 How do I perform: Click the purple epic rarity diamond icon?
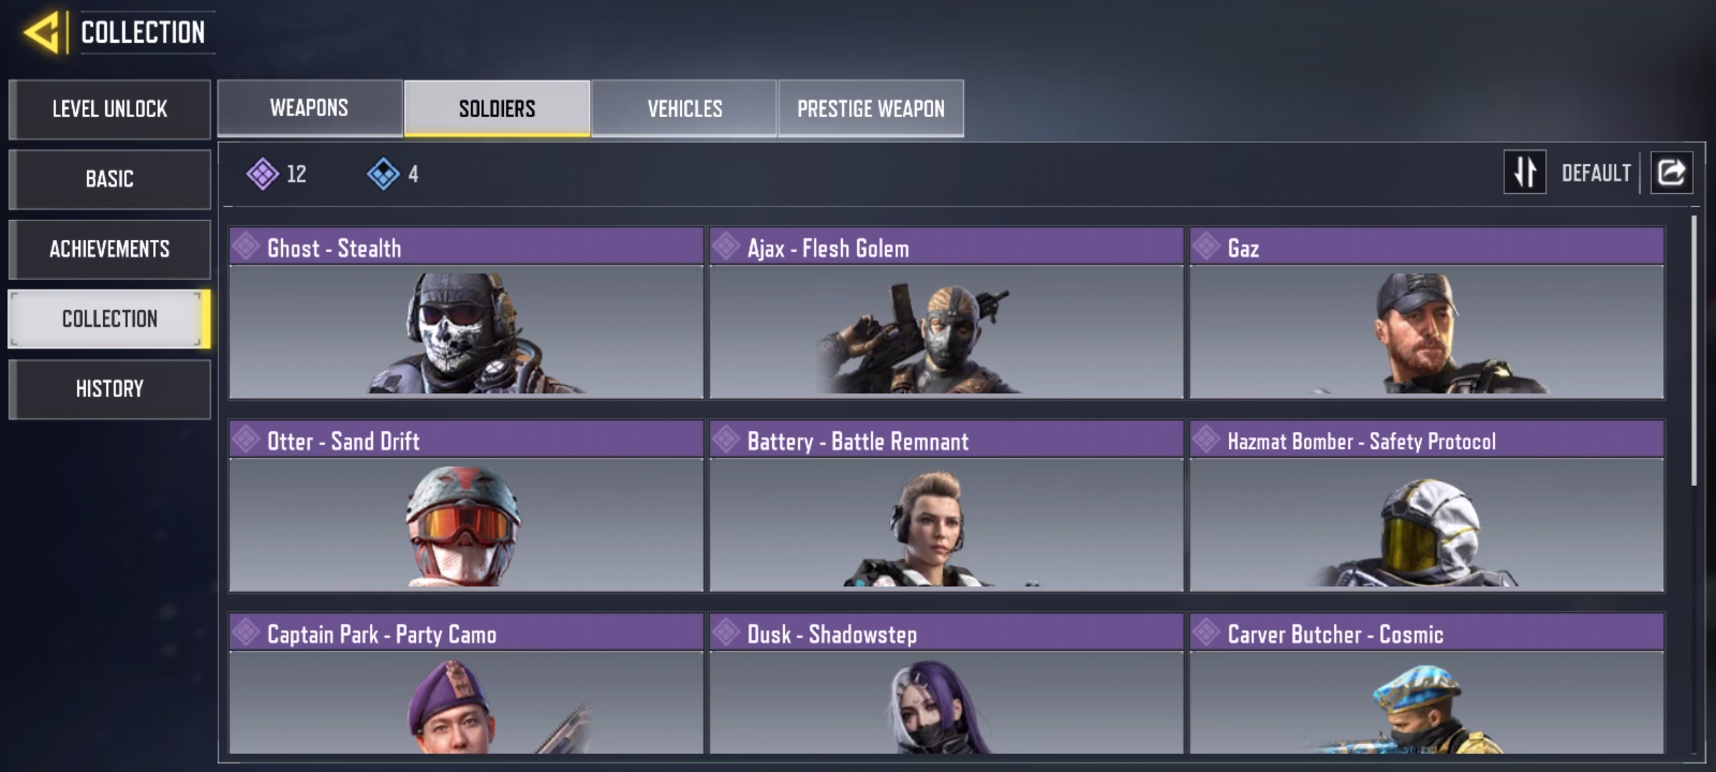pyautogui.click(x=262, y=174)
